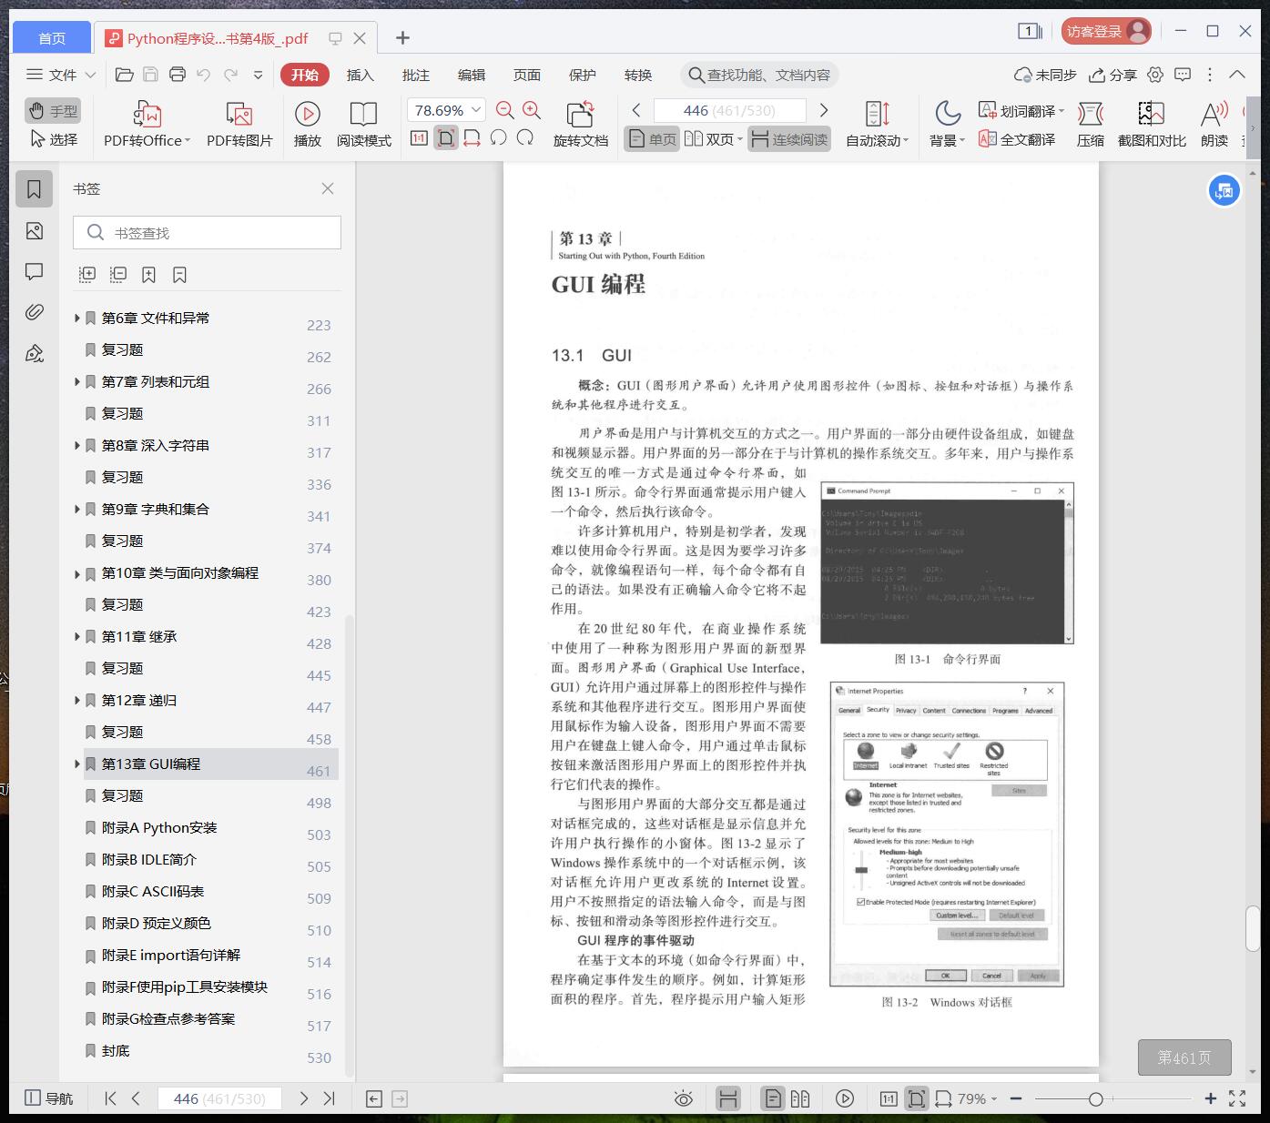Open comments panel icon in left sidebar
Viewport: 1270px width, 1123px height.
(x=35, y=271)
